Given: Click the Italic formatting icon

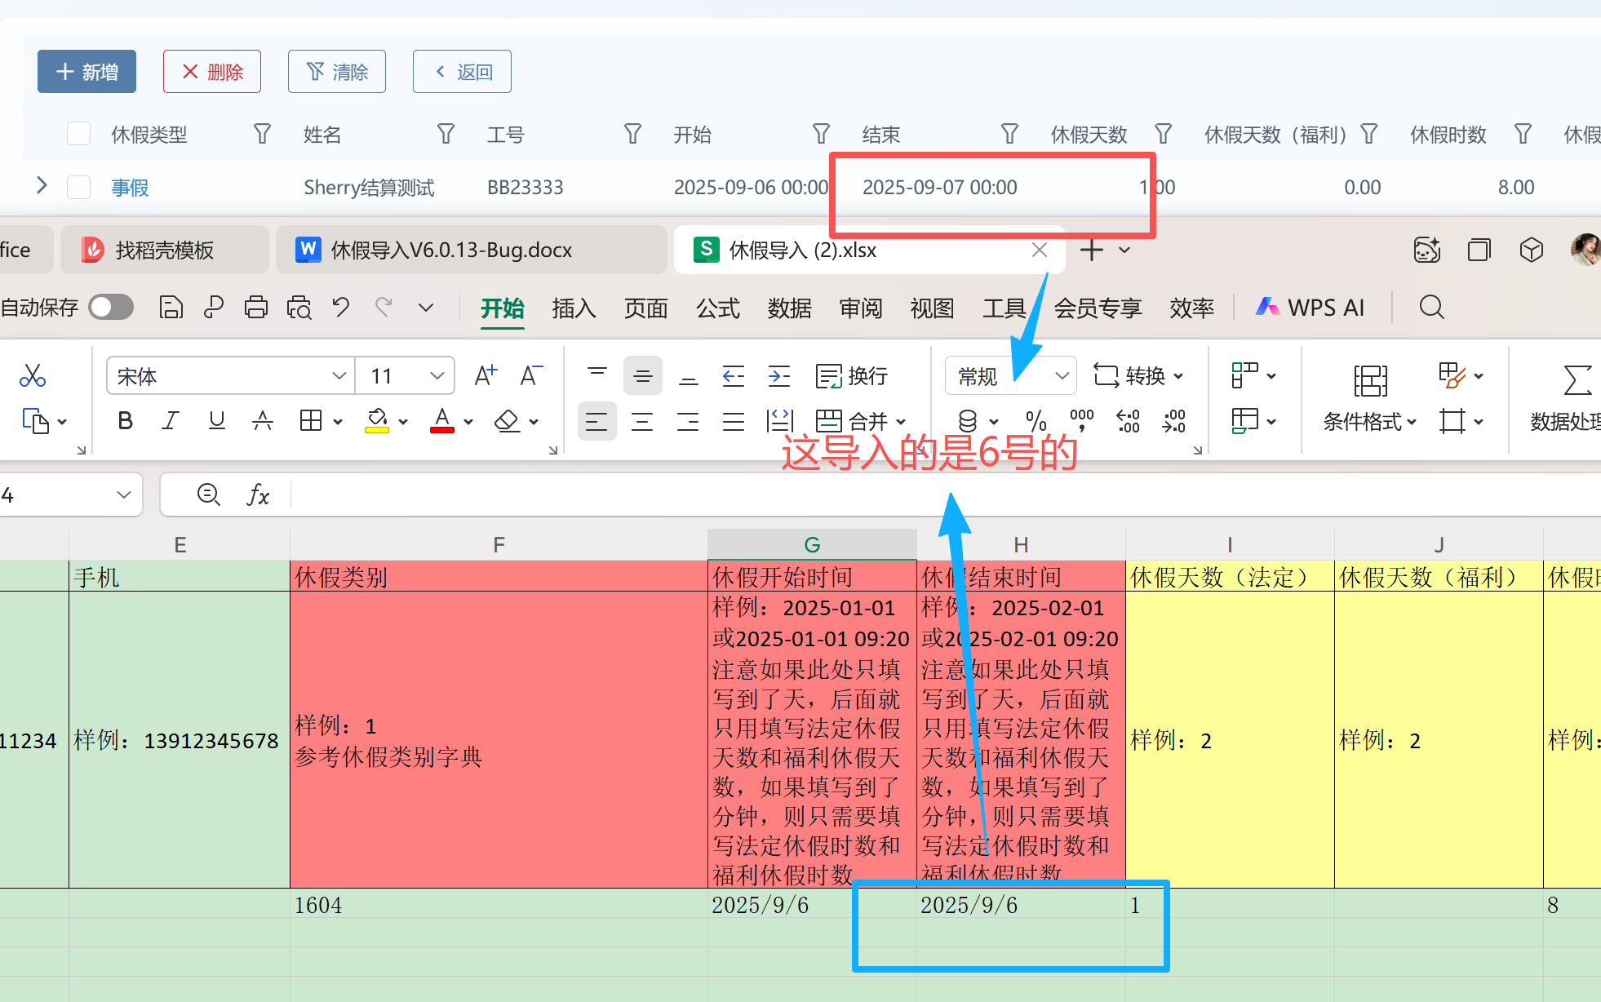Looking at the screenshot, I should (170, 421).
